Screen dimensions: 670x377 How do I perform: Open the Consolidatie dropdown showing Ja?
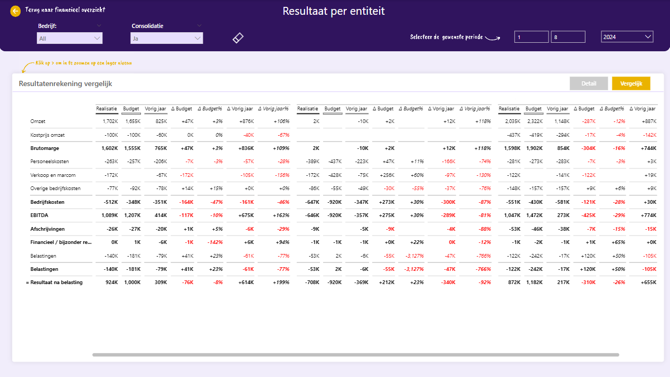(166, 38)
